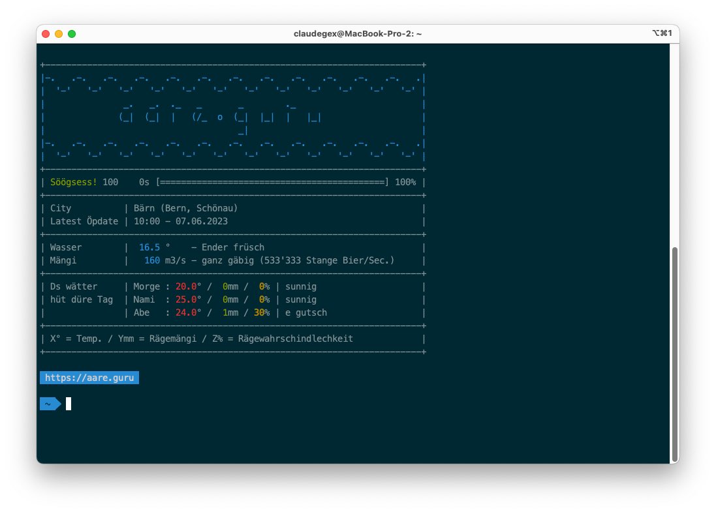
Task: Click the green zoom window button
Action: click(x=72, y=34)
